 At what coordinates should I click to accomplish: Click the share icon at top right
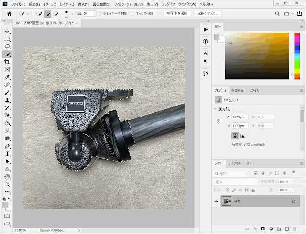(x=299, y=14)
